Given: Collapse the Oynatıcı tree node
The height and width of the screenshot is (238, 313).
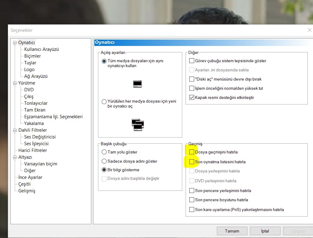Looking at the screenshot, I should (x=15, y=43).
